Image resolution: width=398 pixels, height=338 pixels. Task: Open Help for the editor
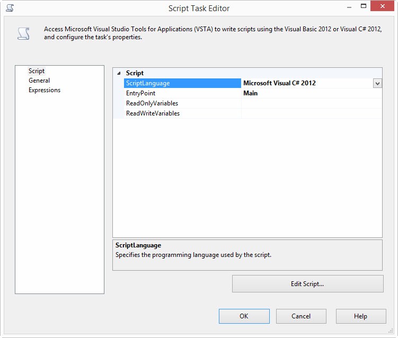point(360,316)
